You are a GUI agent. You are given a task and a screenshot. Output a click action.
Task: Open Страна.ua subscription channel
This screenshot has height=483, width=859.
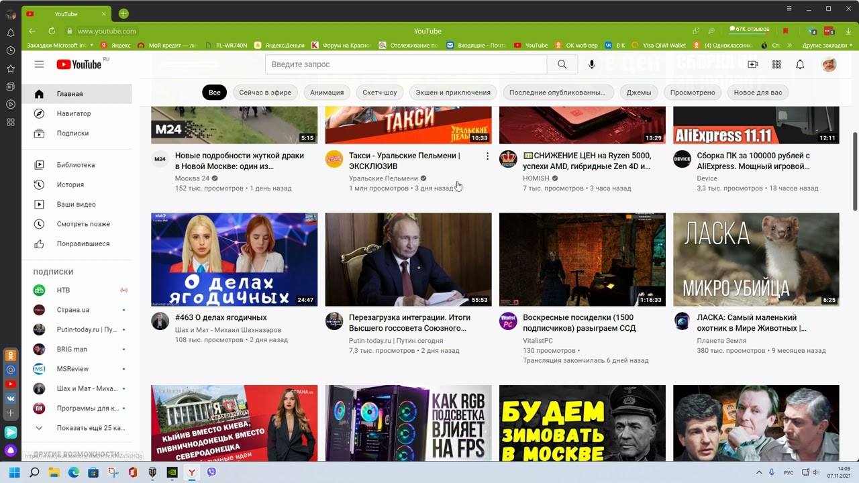77,310
